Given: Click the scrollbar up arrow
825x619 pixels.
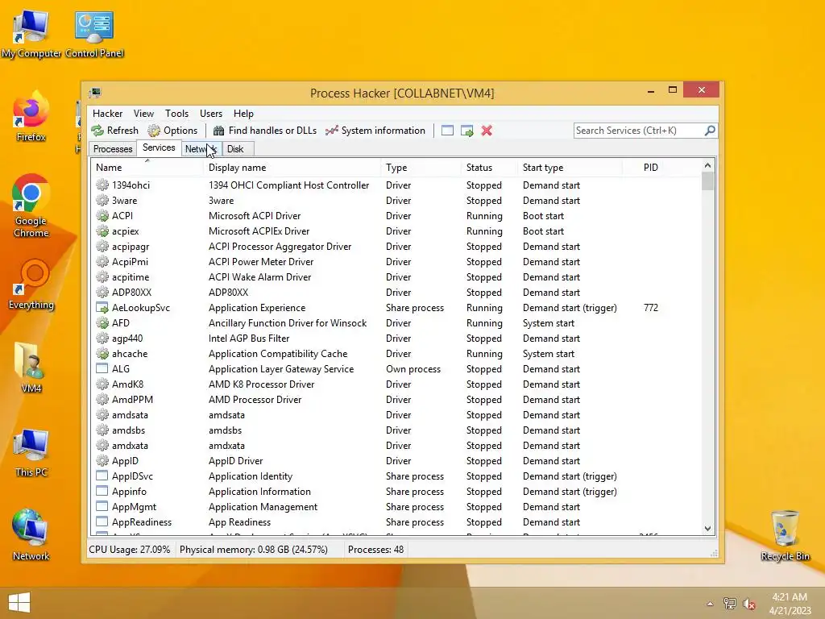Looking at the screenshot, I should (x=707, y=165).
